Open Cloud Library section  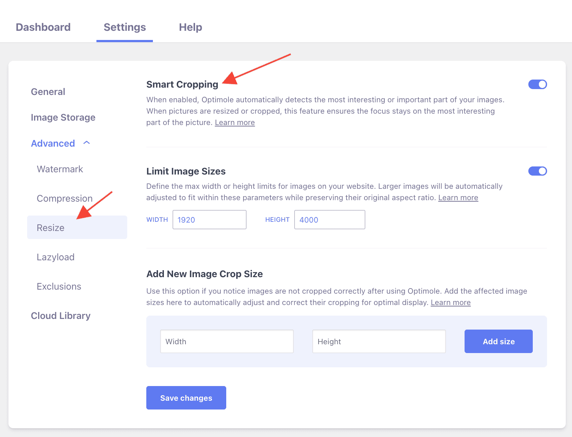pos(60,316)
